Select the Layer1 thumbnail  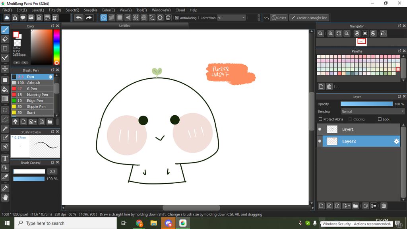tap(332, 129)
